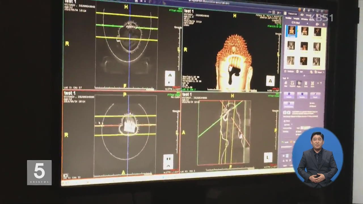The image size is (363, 204).
Task: Click the first large button under the tools
Action: point(289,95)
